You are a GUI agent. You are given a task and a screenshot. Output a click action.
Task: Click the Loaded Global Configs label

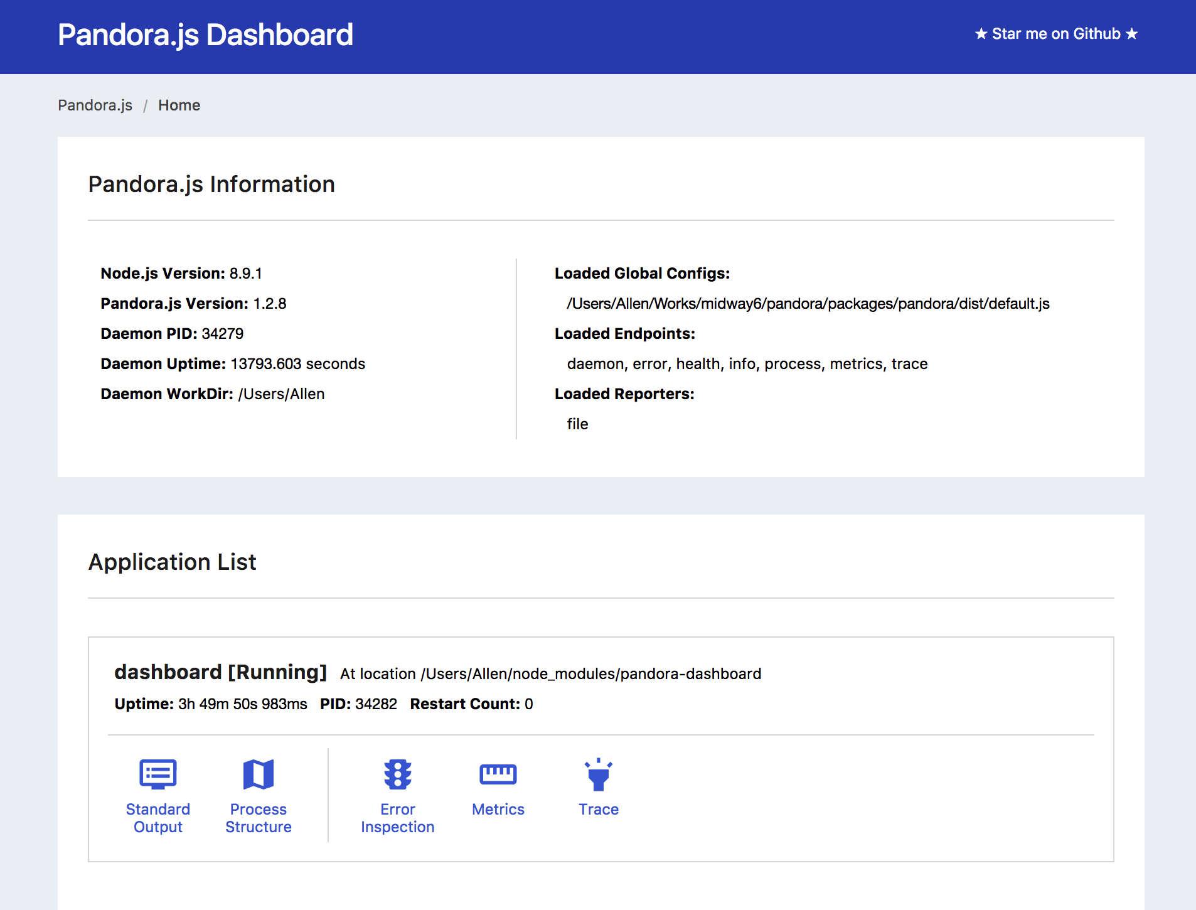(x=643, y=274)
